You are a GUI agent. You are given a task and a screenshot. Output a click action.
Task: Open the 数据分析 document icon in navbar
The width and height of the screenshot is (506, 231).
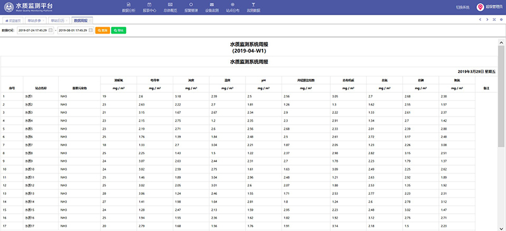coord(128,4)
